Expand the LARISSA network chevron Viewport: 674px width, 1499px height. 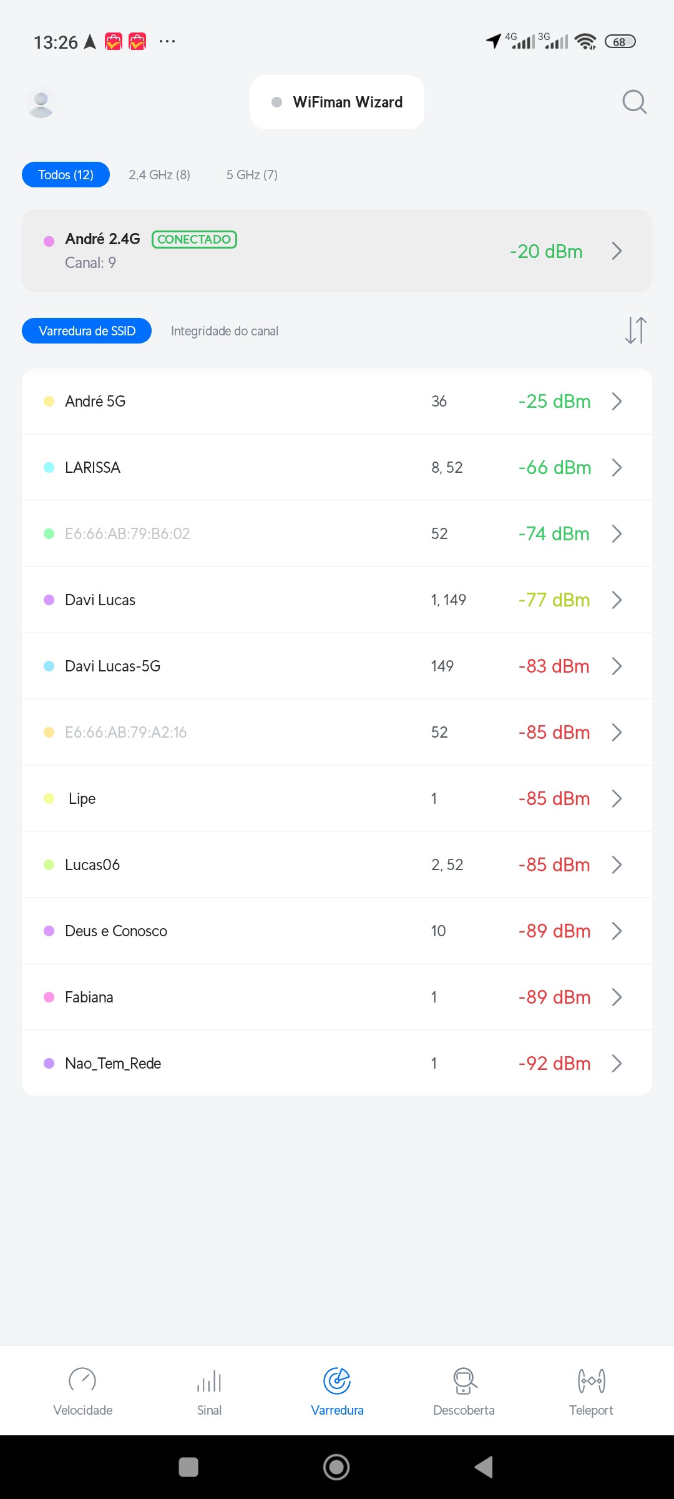tap(617, 468)
